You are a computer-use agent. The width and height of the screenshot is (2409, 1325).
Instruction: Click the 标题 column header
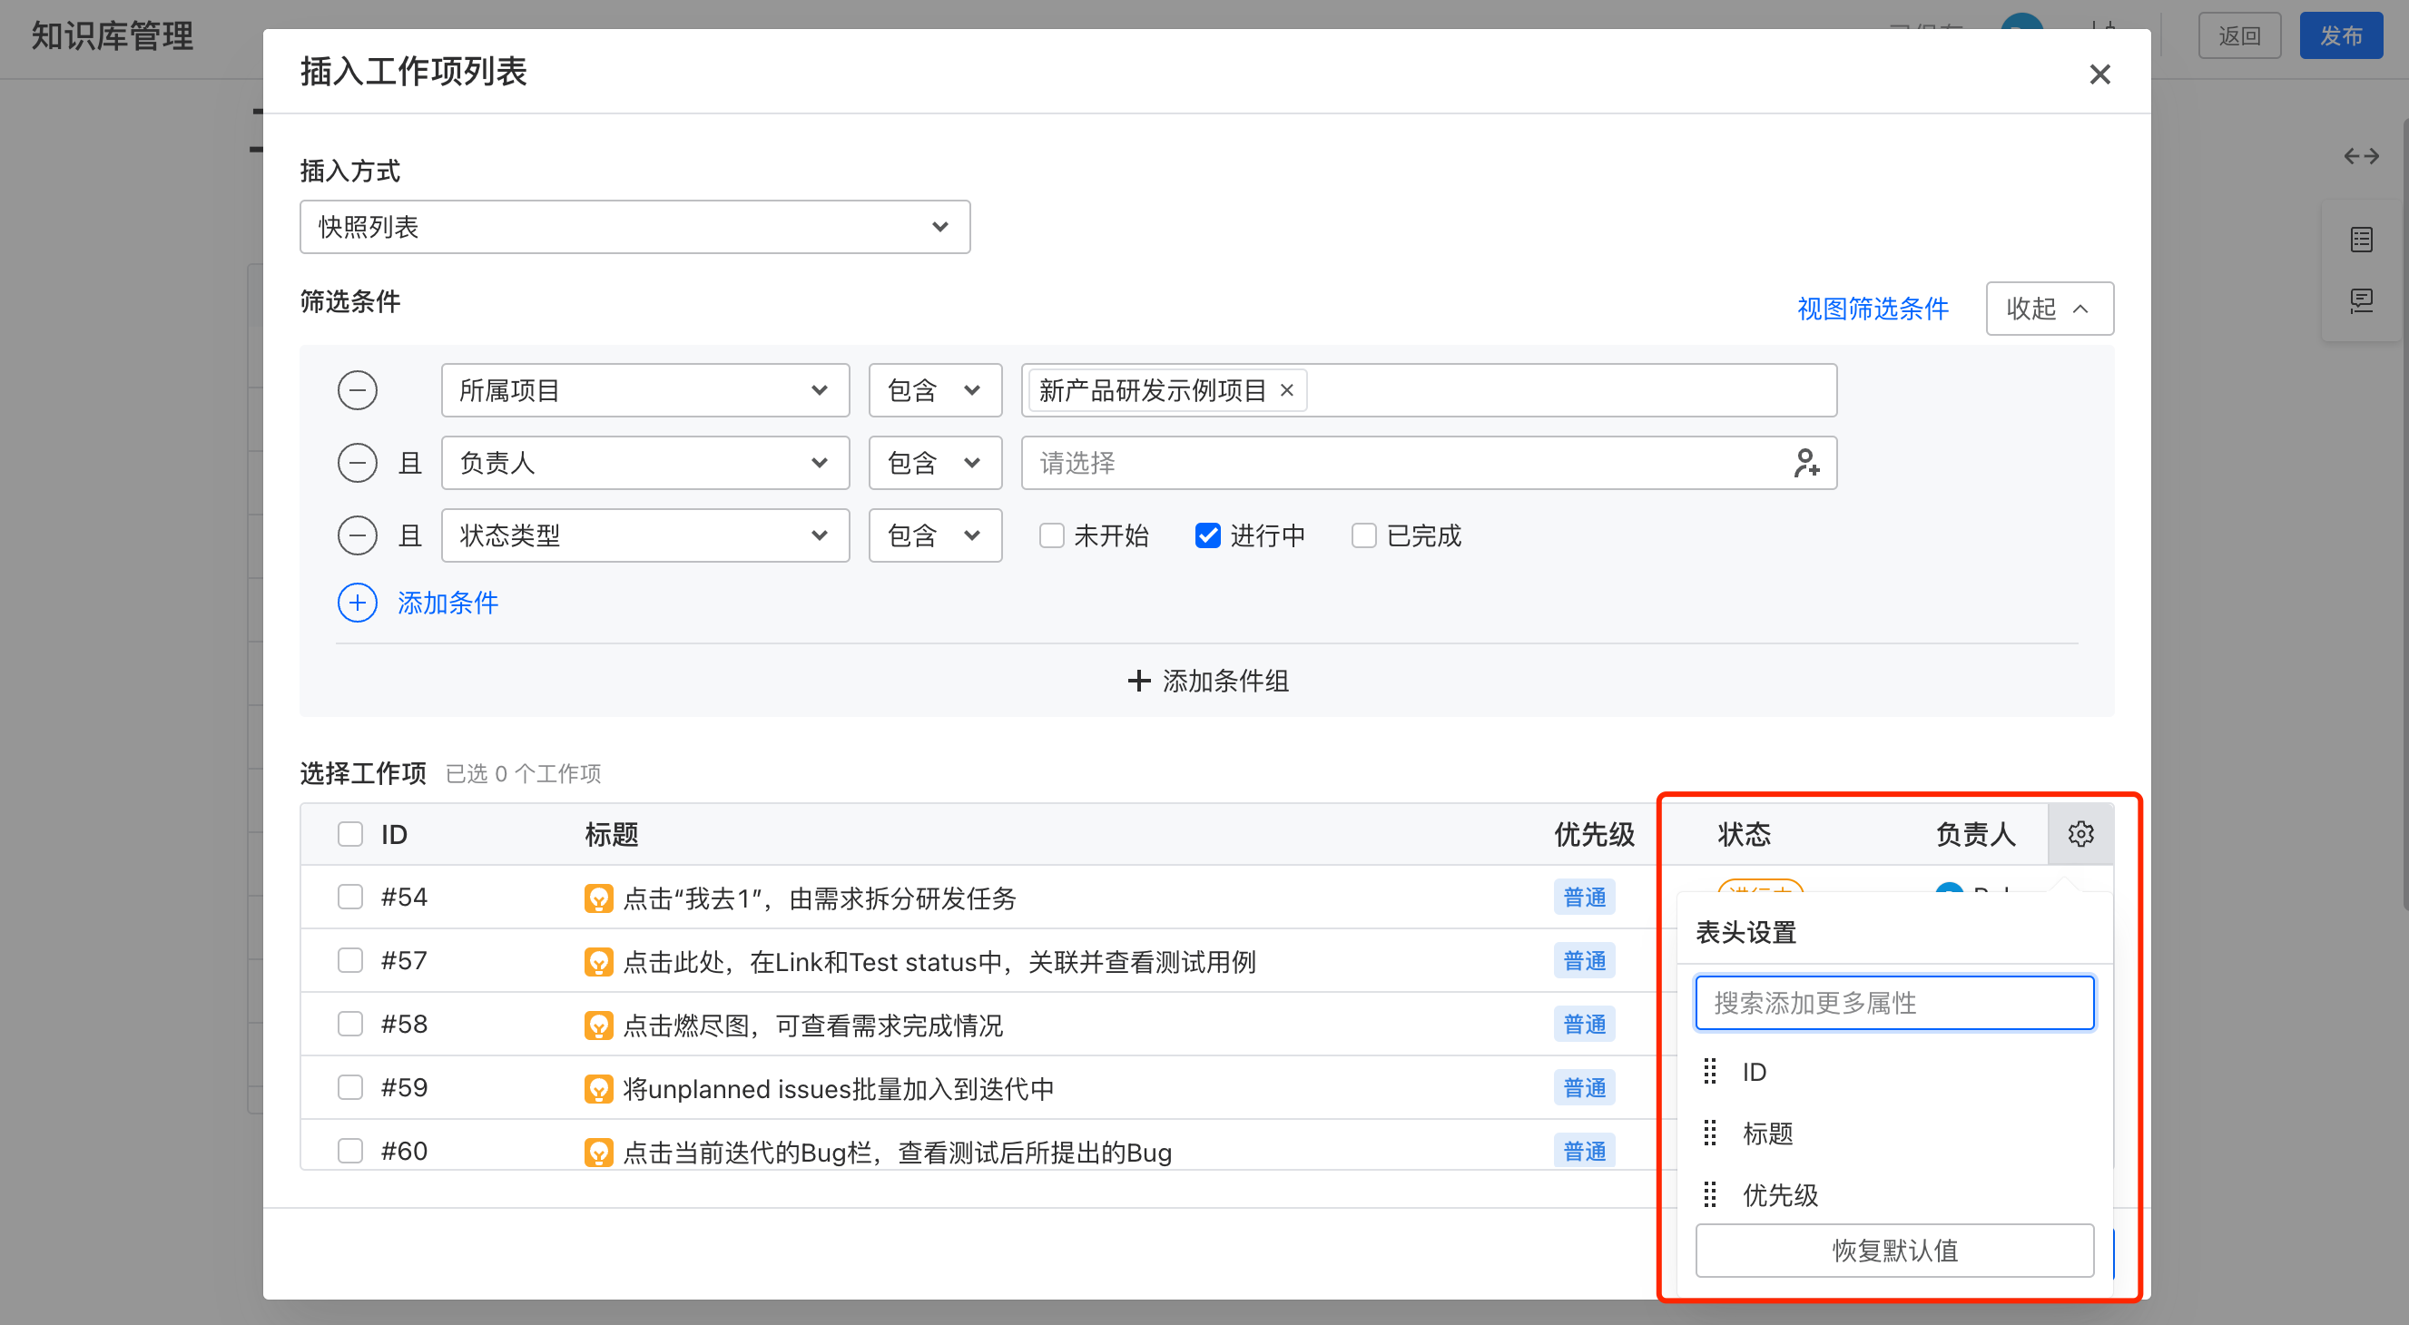(x=612, y=834)
